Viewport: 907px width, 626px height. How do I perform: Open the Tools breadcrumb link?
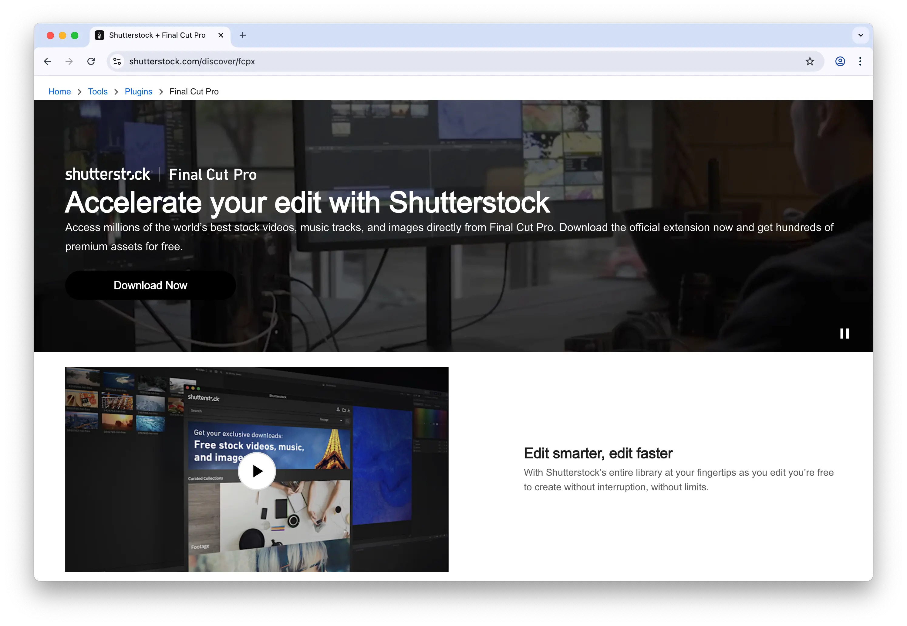[x=98, y=91]
